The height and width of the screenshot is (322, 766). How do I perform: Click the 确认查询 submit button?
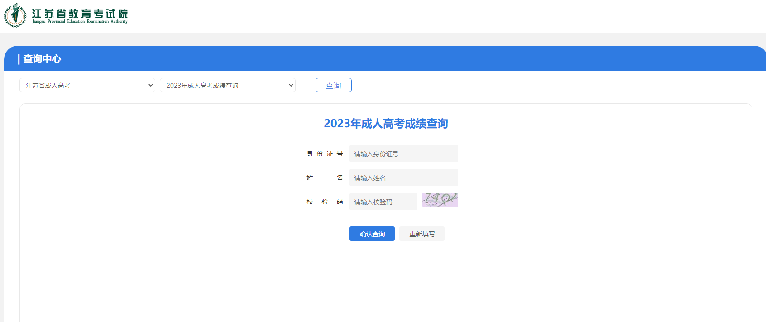372,234
